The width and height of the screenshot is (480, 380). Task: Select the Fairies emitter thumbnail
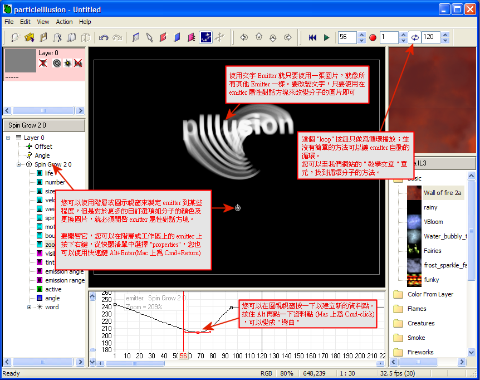414,251
